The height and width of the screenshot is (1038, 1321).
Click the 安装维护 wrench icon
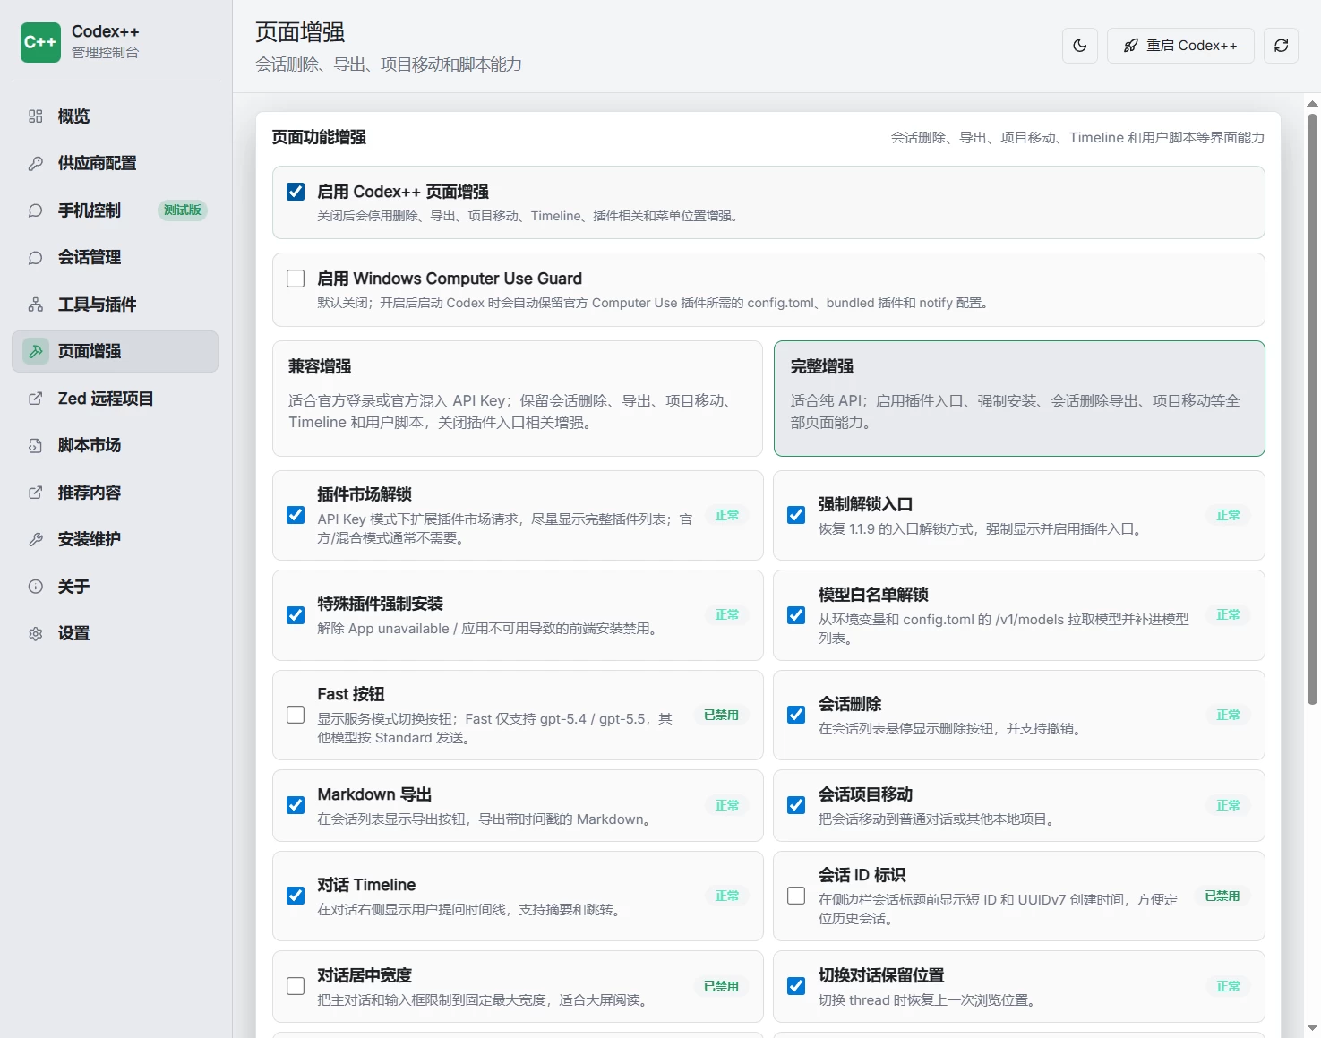[x=36, y=539]
